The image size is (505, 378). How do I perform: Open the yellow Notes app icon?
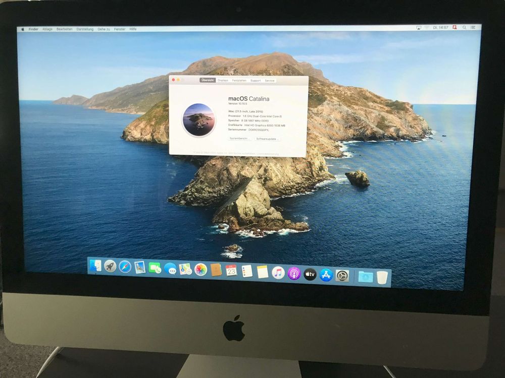(262, 272)
